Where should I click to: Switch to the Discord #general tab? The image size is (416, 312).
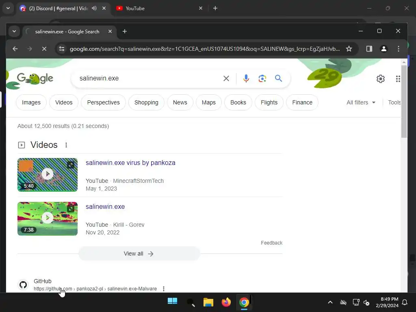click(58, 8)
